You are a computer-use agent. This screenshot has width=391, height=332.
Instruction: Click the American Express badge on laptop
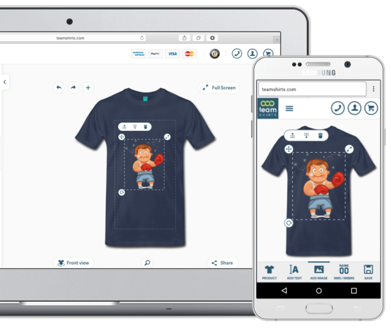(138, 54)
